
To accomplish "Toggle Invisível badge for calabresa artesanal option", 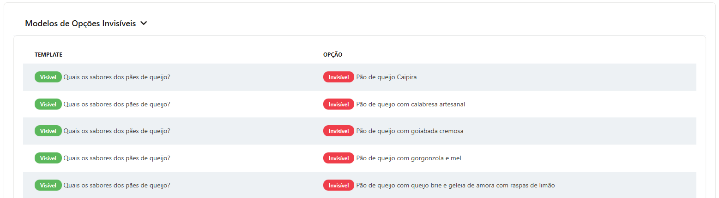I will (338, 105).
